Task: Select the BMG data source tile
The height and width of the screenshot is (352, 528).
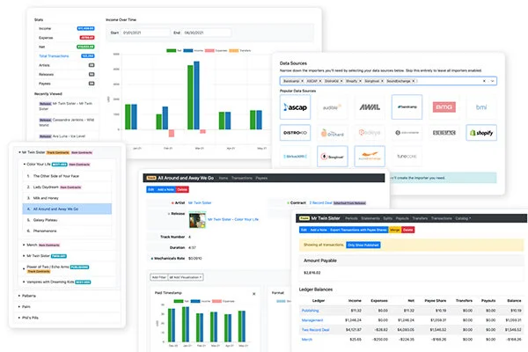Action: click(x=444, y=107)
